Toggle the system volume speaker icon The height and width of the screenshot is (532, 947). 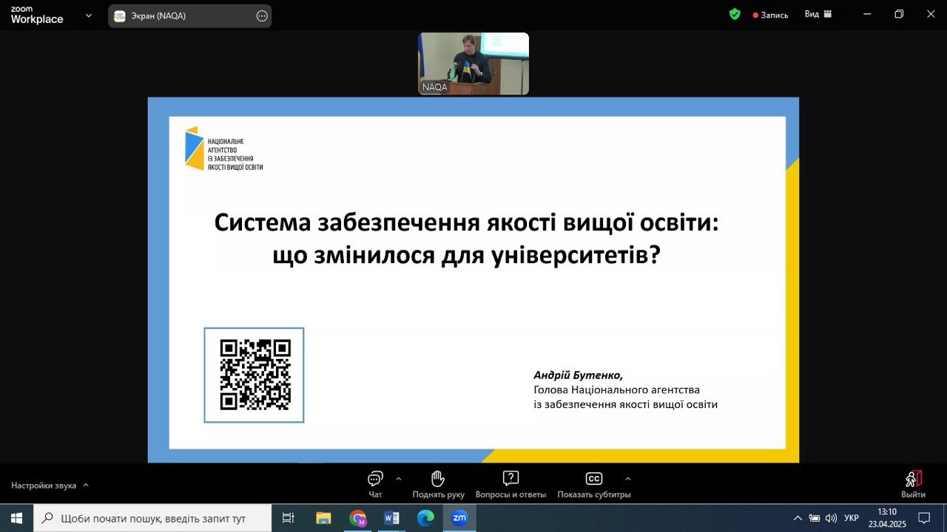click(x=831, y=518)
